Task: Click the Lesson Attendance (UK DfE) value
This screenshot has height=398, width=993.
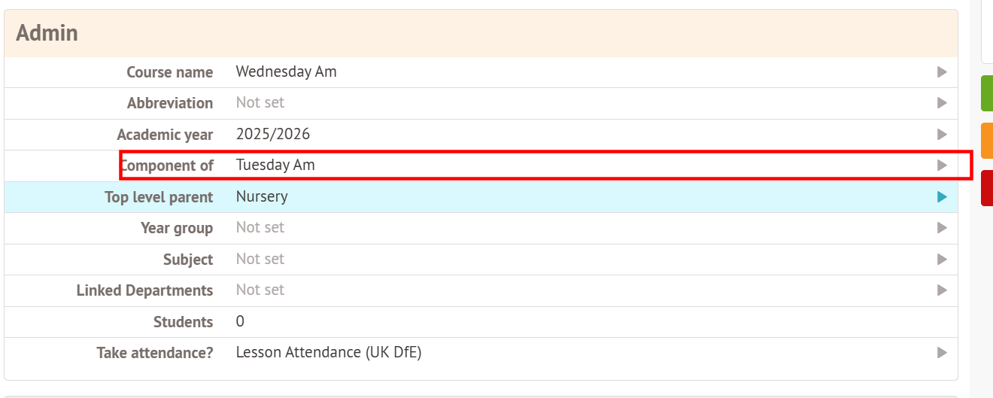Action: (x=328, y=352)
